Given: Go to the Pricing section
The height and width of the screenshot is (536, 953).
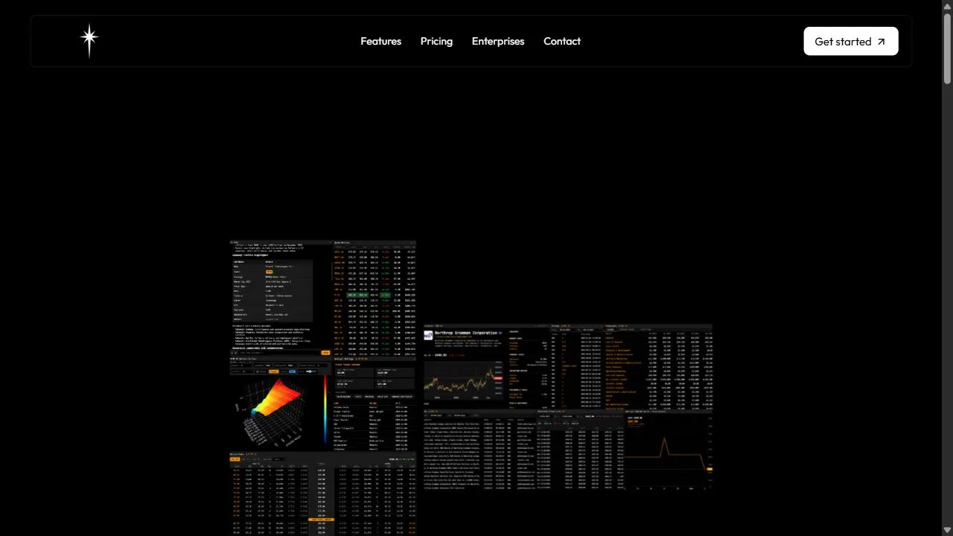Looking at the screenshot, I should click(436, 41).
